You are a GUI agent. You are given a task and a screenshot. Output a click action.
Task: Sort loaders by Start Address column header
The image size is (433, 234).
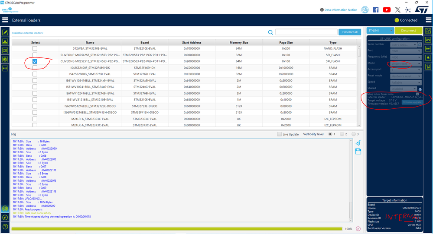coord(192,43)
